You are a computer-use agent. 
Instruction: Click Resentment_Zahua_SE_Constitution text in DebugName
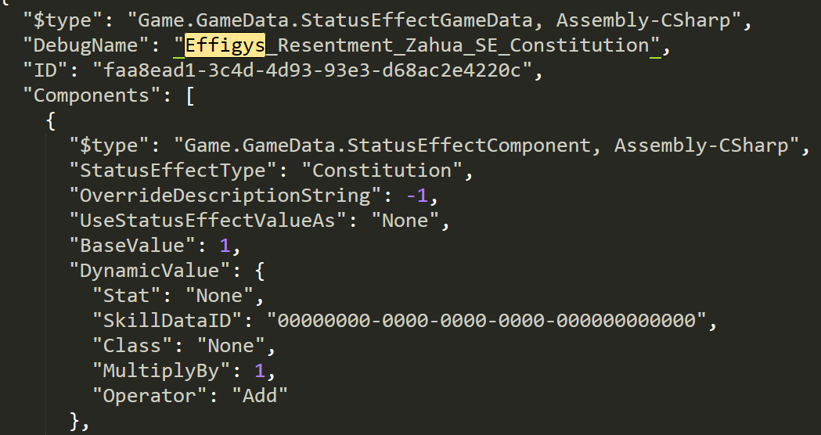pyautogui.click(x=458, y=45)
